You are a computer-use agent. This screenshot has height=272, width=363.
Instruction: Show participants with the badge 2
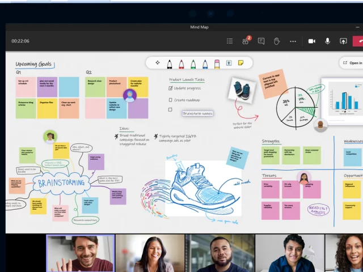click(246, 41)
